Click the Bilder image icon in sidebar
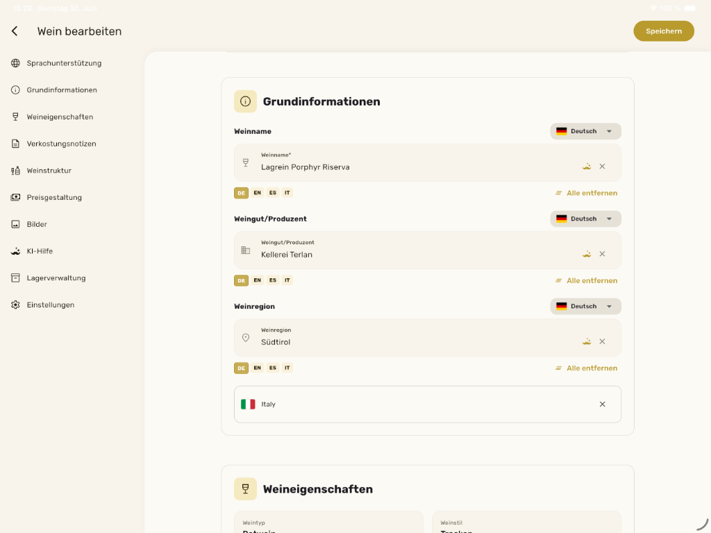The image size is (711, 533). 15,224
